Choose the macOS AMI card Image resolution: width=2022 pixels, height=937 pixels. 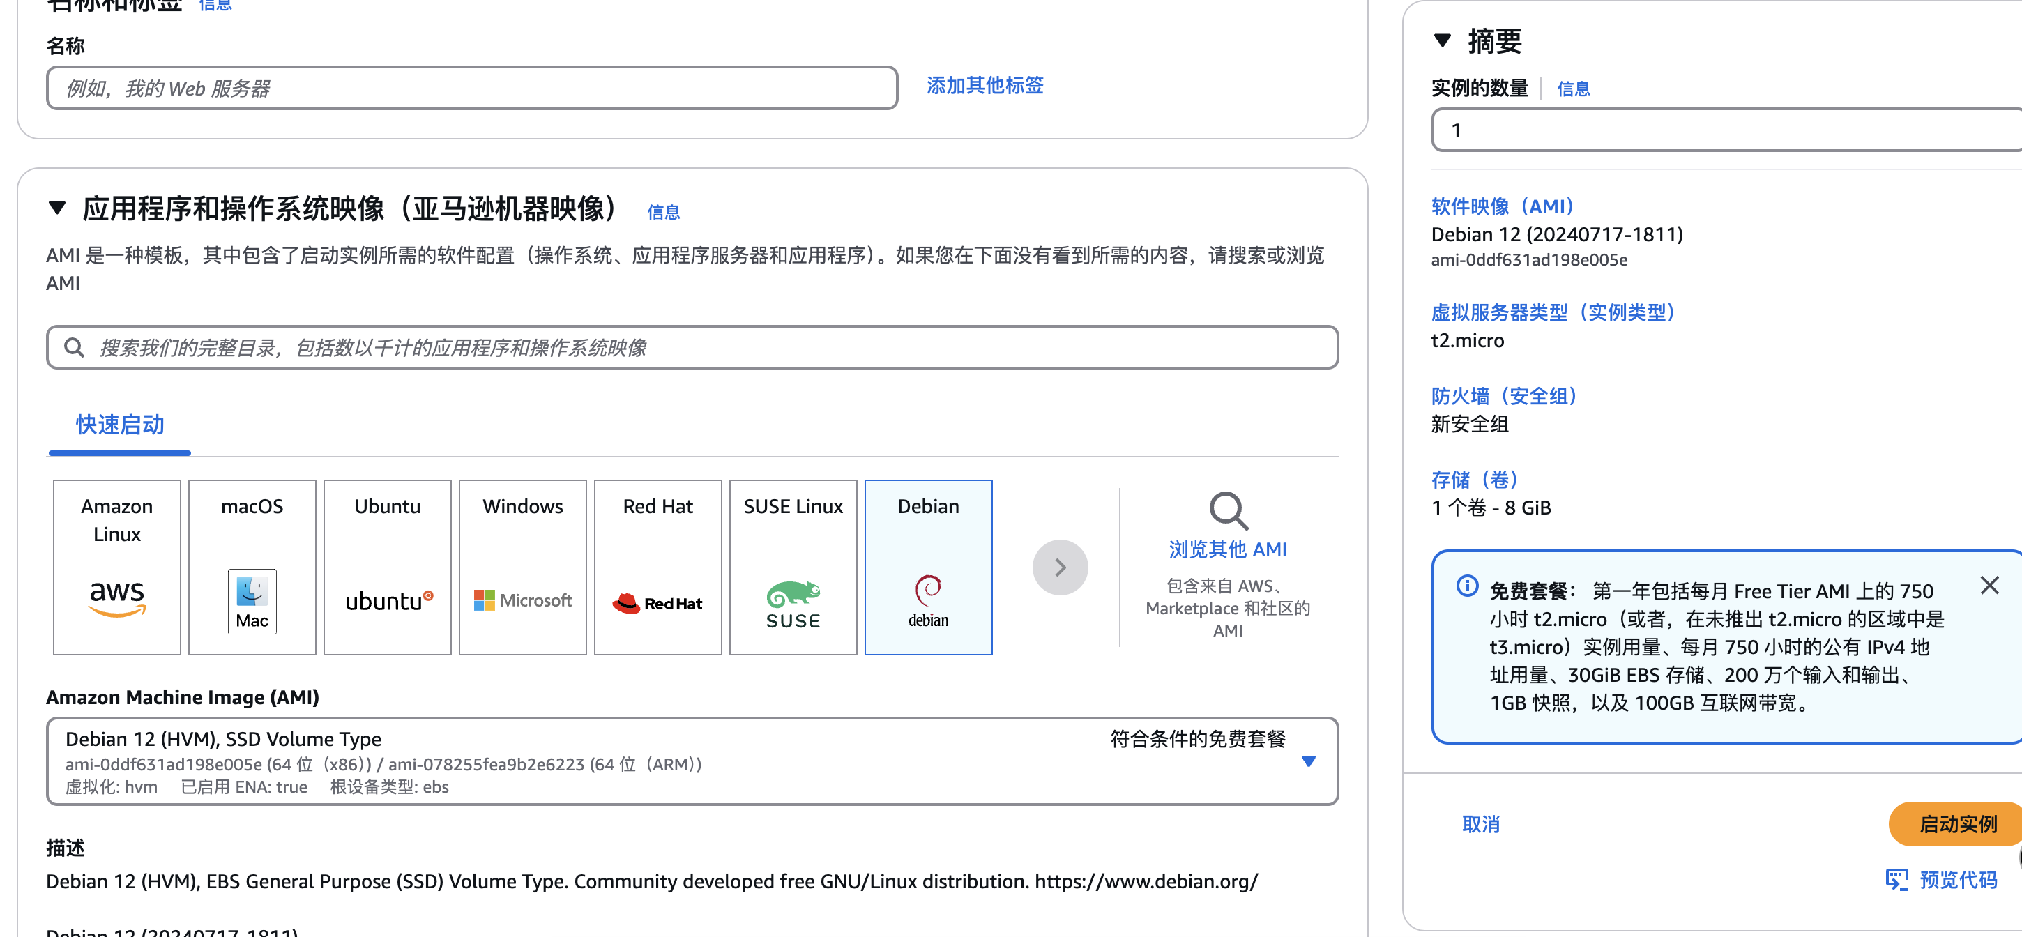[x=252, y=567]
